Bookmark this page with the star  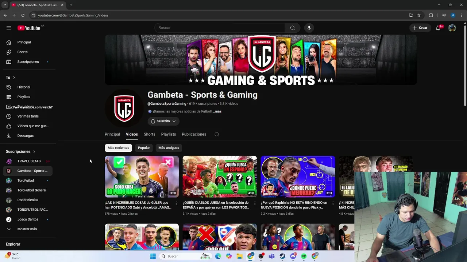tap(419, 15)
